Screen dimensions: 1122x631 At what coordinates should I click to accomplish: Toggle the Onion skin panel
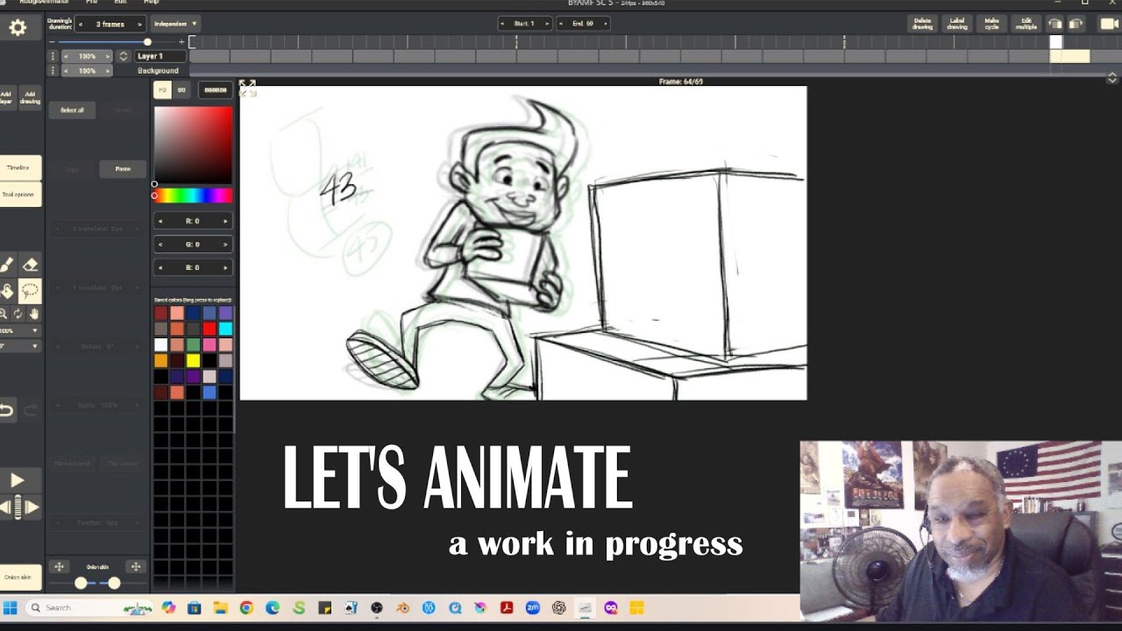tap(18, 577)
